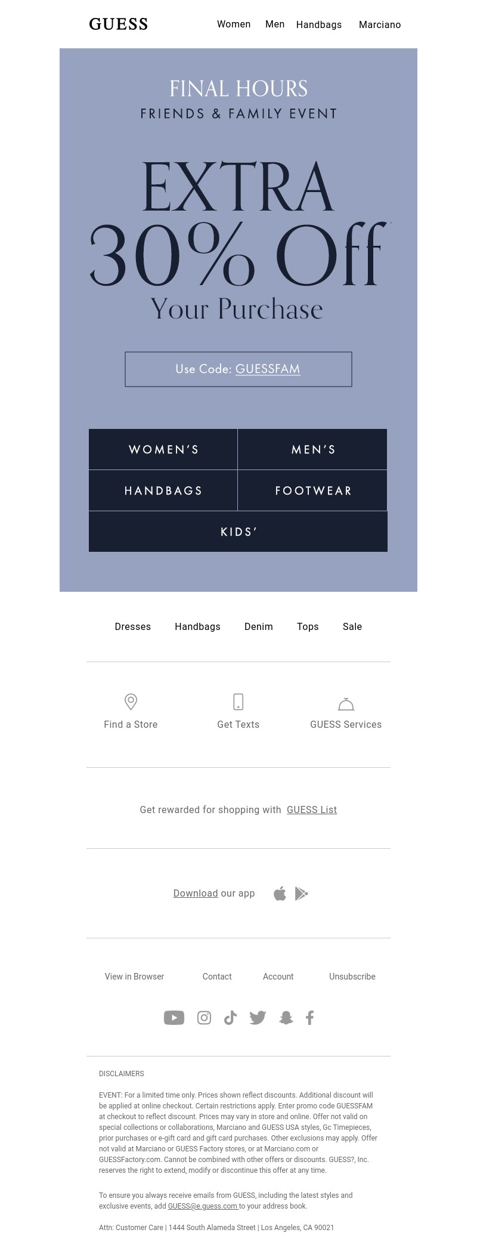Click the GUESSFAM promo code link
The width and height of the screenshot is (477, 1245).
coord(268,369)
